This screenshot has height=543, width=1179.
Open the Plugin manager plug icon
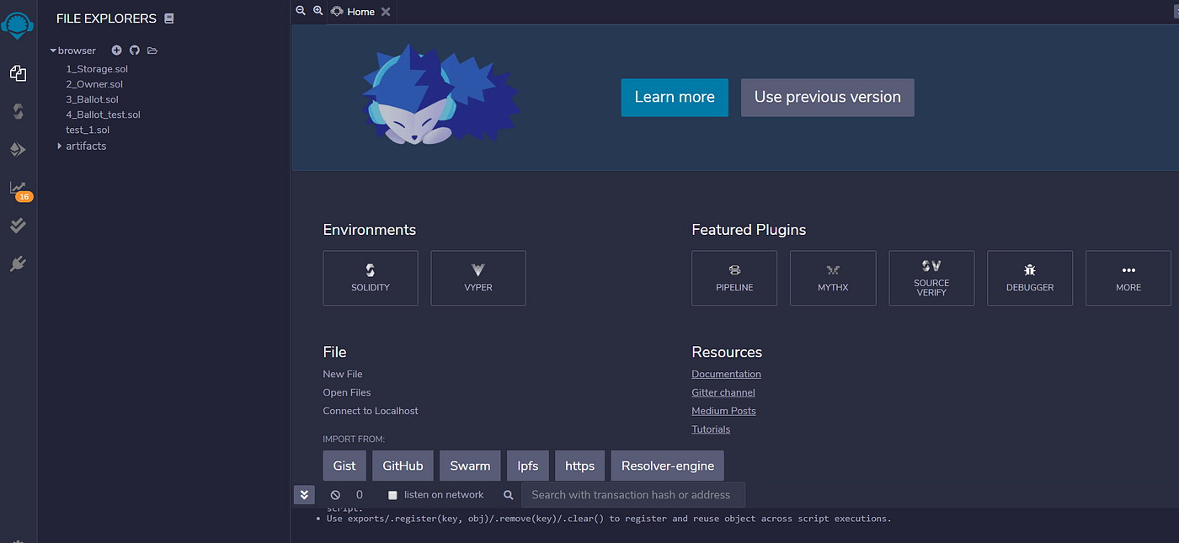tap(18, 264)
